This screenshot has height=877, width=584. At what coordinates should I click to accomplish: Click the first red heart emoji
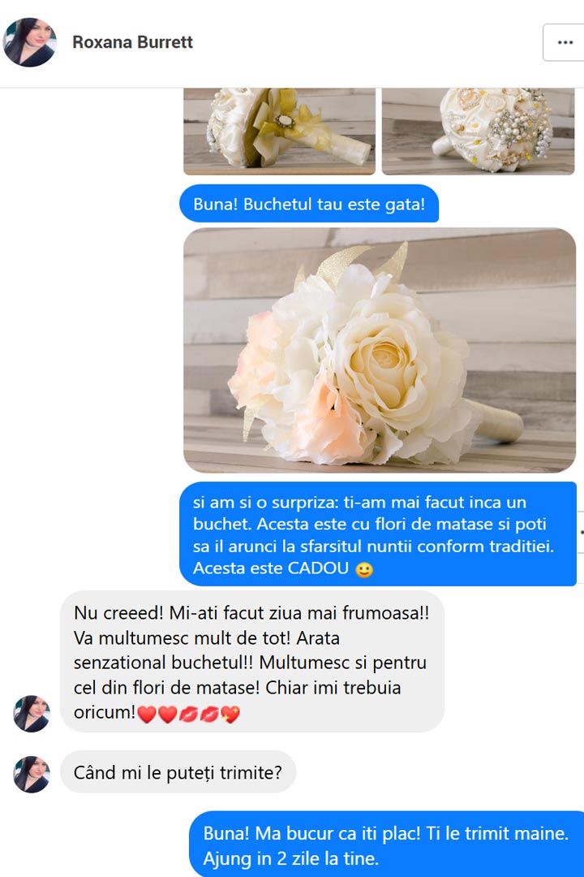pyautogui.click(x=147, y=715)
